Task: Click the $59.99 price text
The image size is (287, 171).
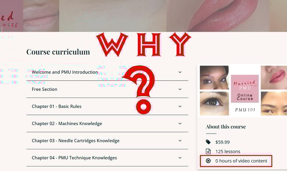Action: 222,142
